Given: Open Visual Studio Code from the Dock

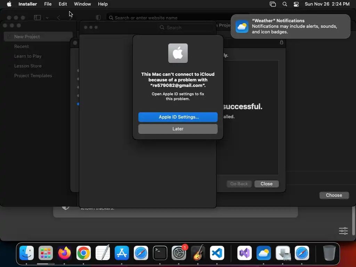Looking at the screenshot, I should (x=217, y=253).
